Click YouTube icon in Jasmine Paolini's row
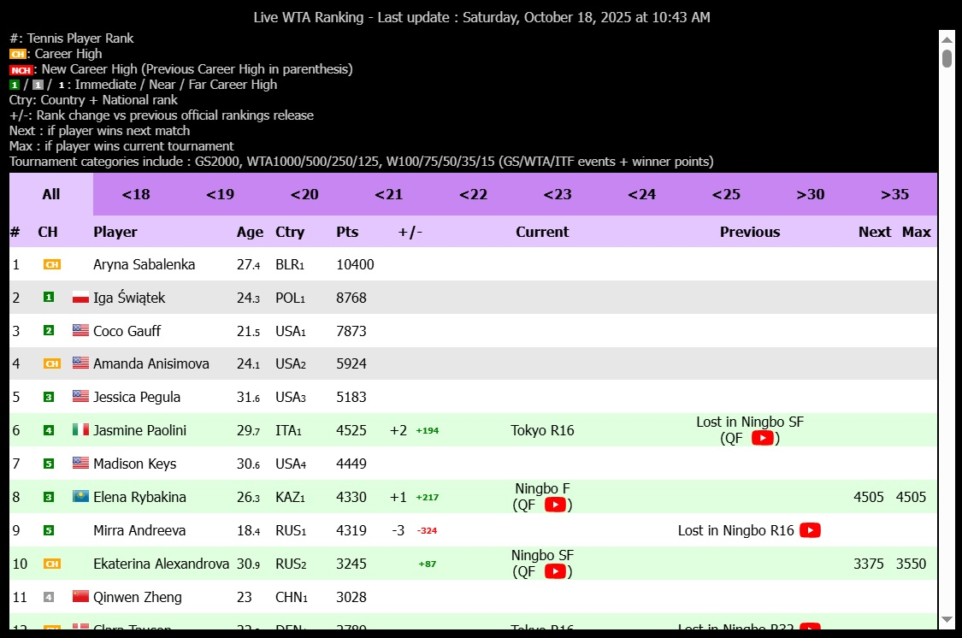The image size is (962, 638). click(762, 438)
